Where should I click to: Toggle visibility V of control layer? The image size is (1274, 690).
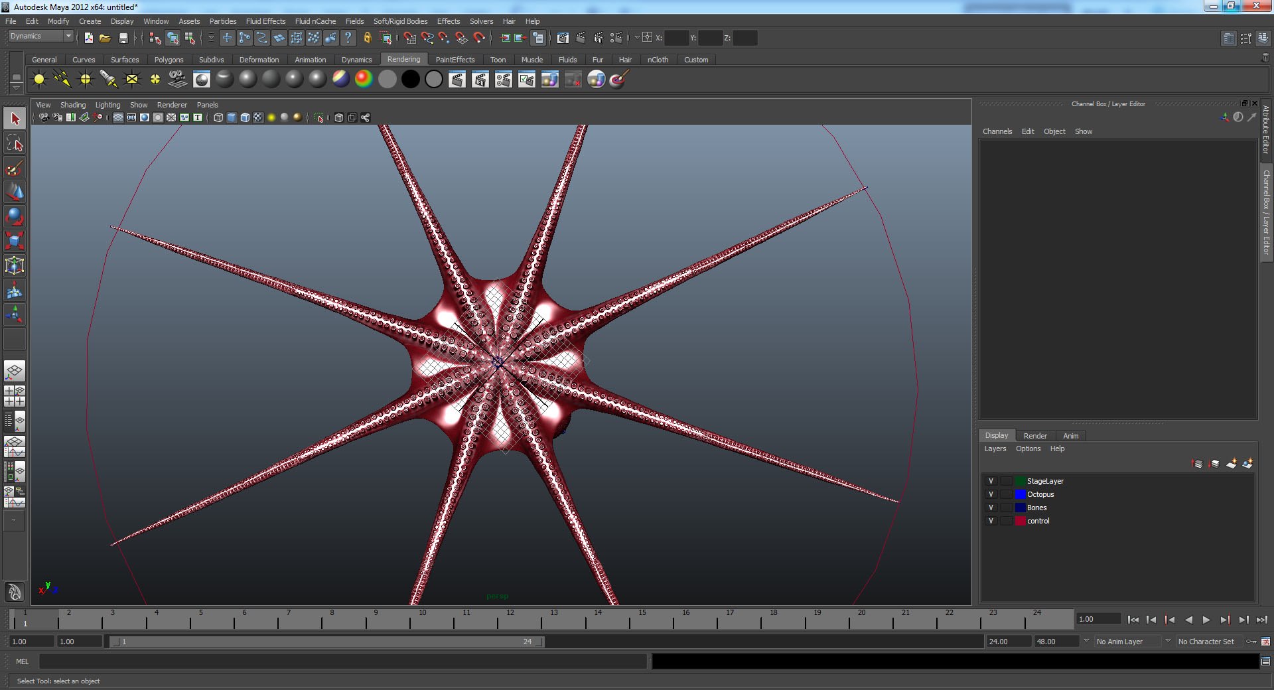tap(991, 521)
